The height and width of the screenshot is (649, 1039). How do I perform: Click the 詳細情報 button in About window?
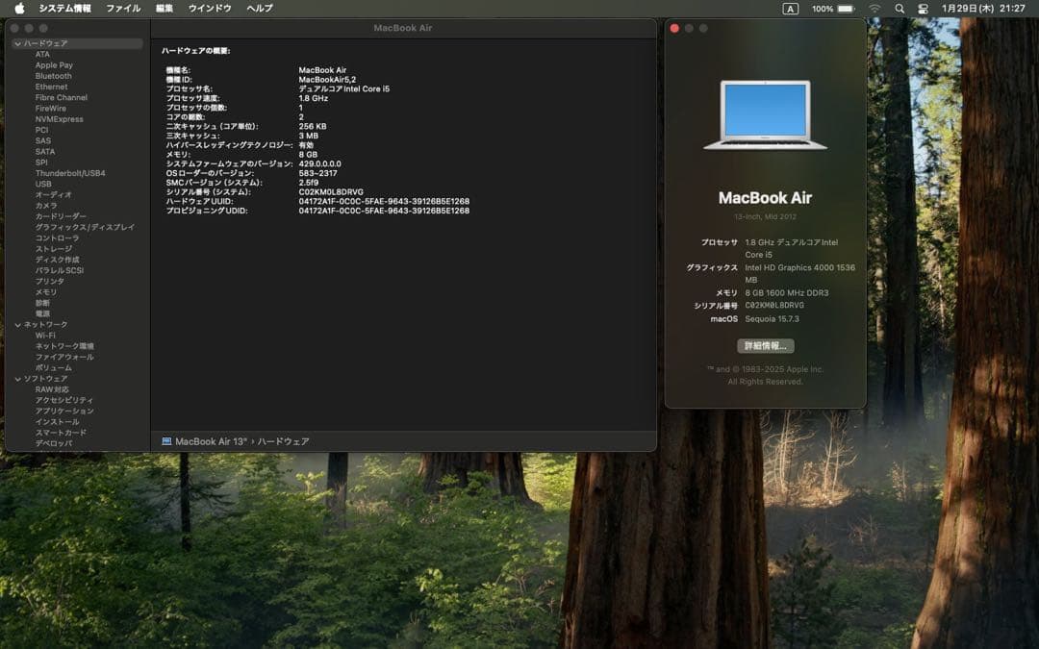click(x=765, y=345)
